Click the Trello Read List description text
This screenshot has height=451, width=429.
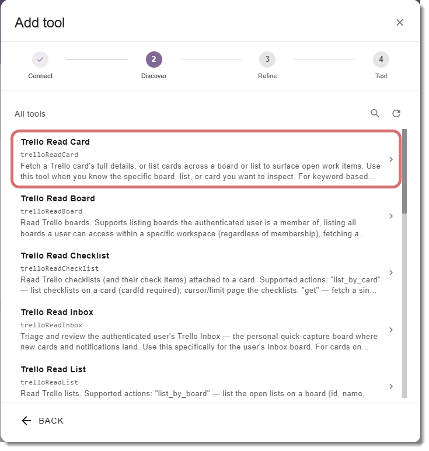(193, 393)
